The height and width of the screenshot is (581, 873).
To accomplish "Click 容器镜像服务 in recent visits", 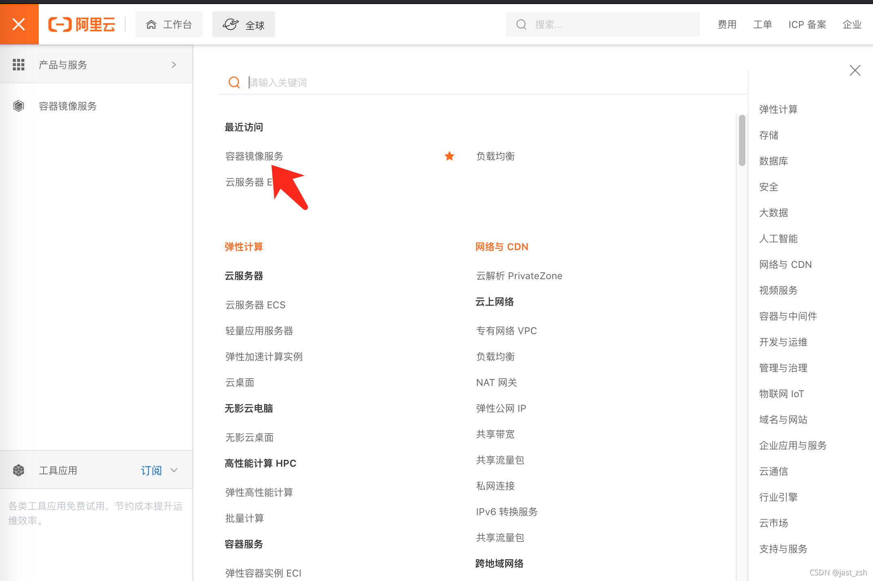I will point(255,156).
